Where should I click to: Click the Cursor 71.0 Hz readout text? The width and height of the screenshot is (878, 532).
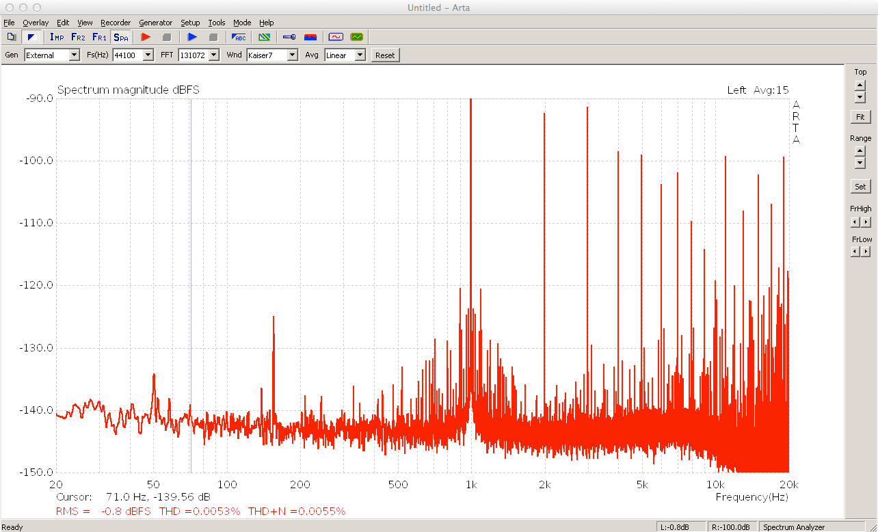click(x=133, y=496)
